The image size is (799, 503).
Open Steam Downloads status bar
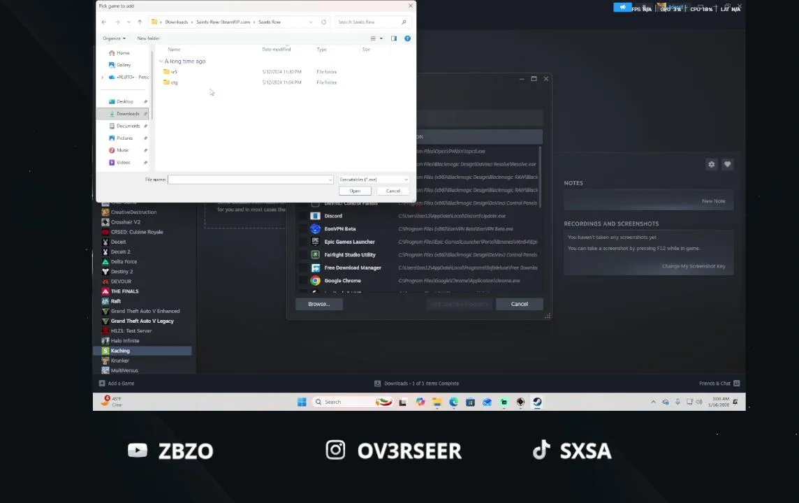click(417, 384)
